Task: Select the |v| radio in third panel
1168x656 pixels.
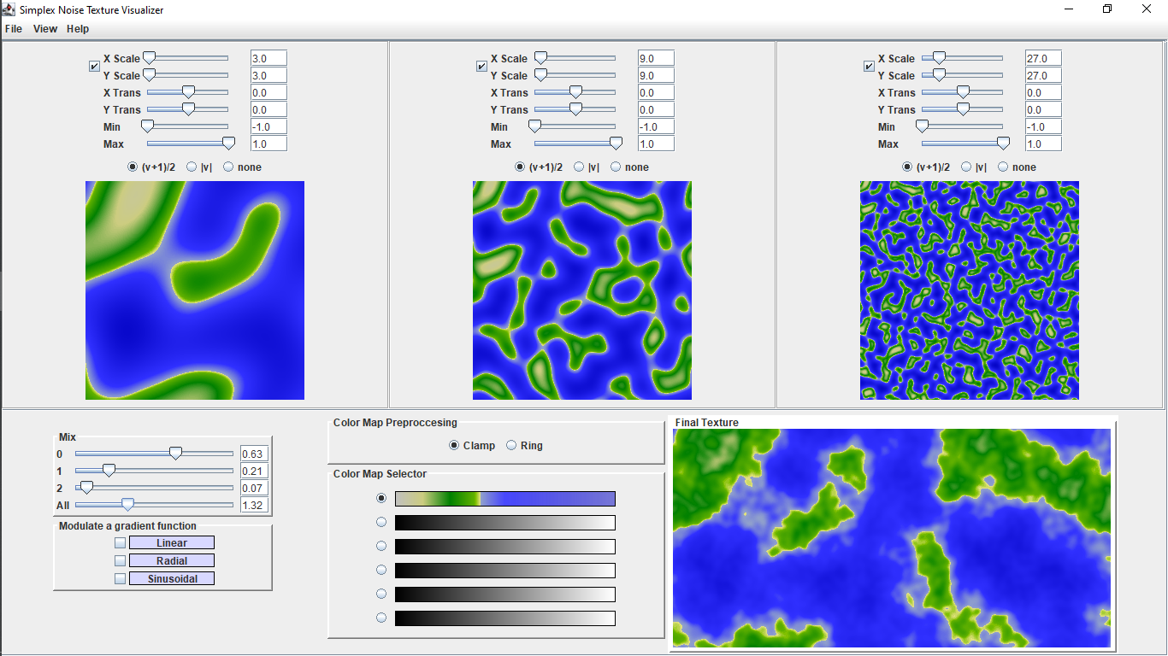Action: [x=974, y=167]
